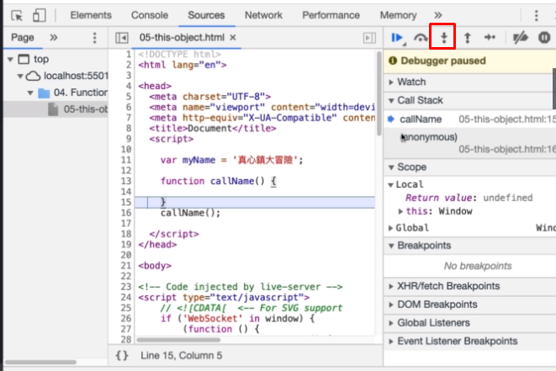Set breakpoint on line number 16
This screenshot has height=371, width=556.
click(x=126, y=213)
